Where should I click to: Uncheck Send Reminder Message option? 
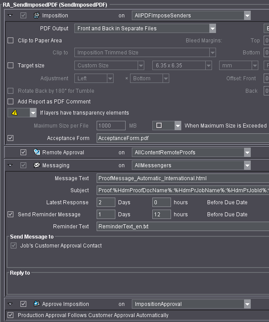pos(11,215)
